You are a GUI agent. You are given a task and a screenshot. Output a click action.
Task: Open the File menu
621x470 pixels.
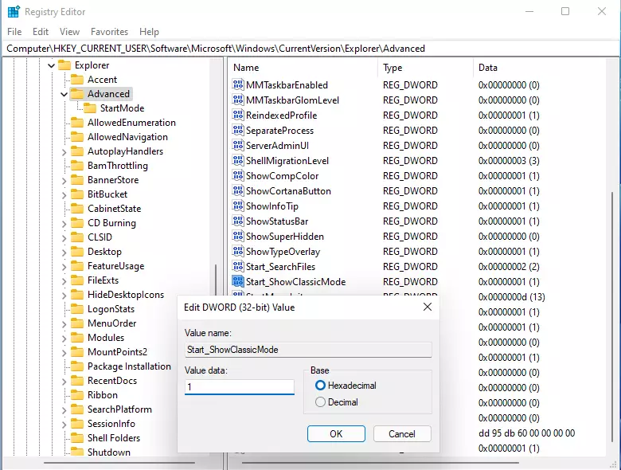point(14,32)
